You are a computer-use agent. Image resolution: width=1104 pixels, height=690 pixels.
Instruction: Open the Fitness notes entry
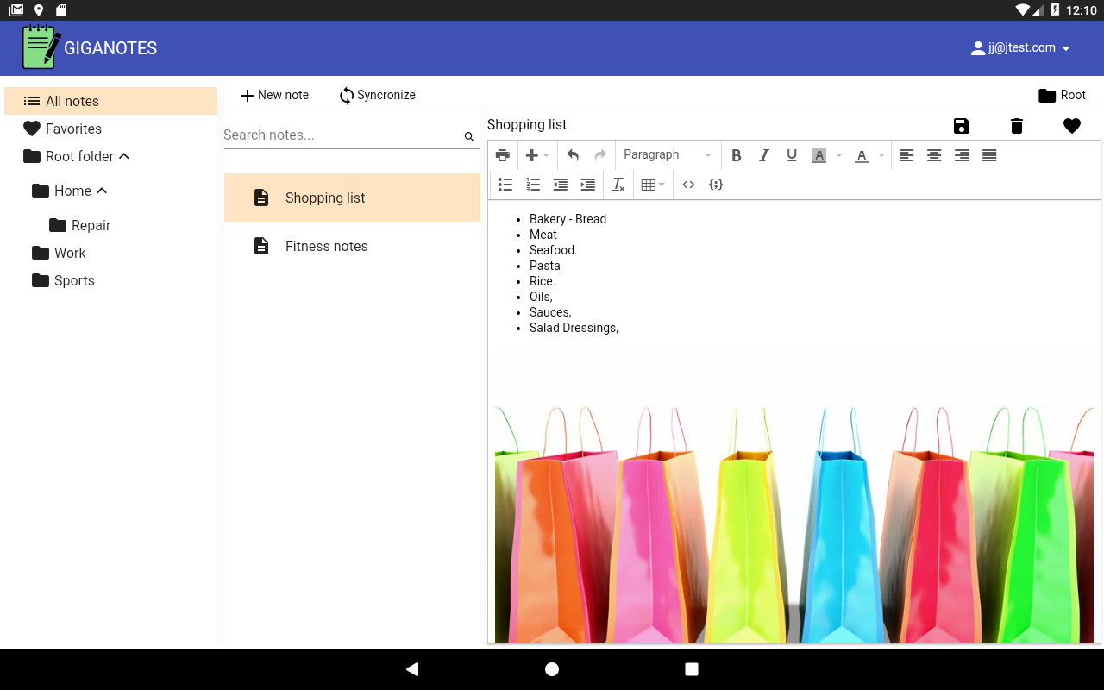pos(352,246)
